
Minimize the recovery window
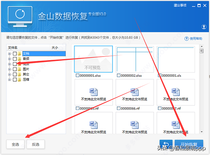[194, 6]
